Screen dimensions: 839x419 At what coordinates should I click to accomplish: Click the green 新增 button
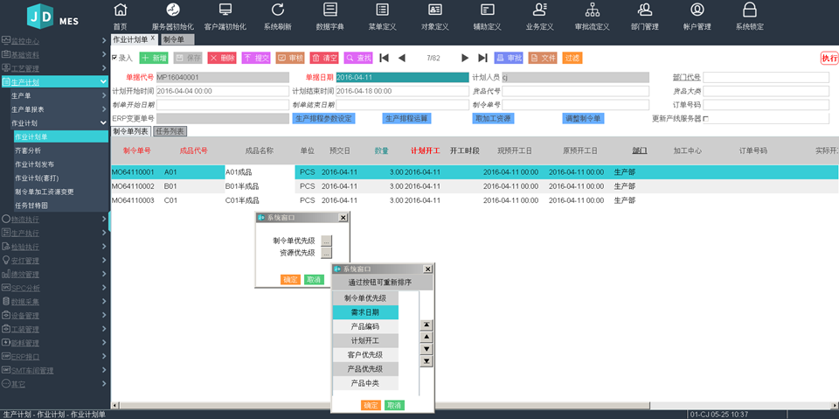154,58
